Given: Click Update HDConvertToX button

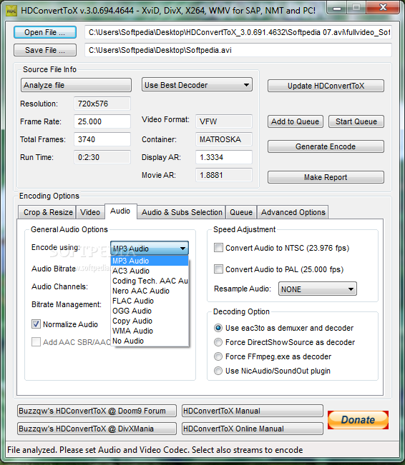Looking at the screenshot, I should coord(326,86).
